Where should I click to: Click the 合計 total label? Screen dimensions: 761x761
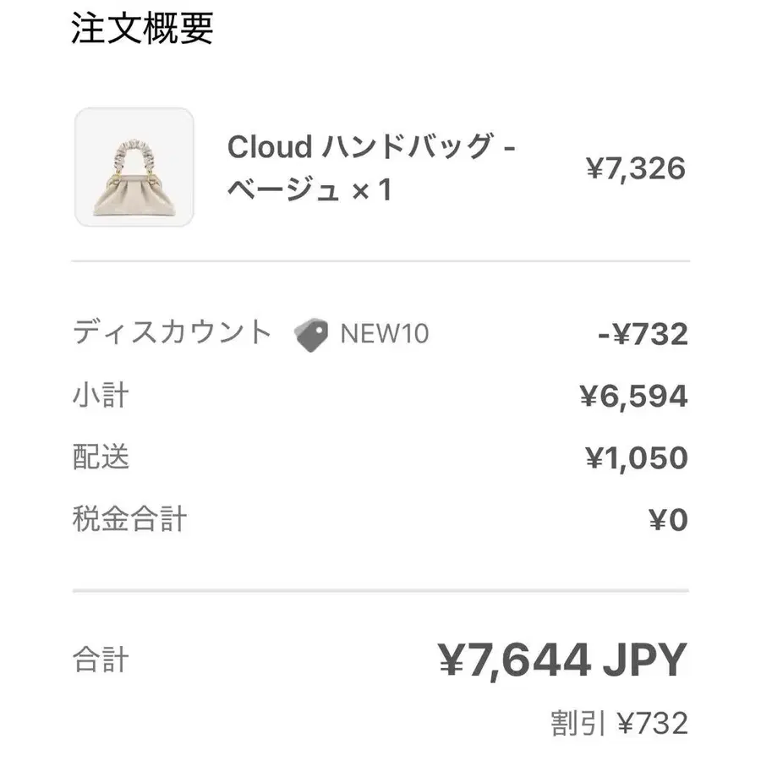point(101,660)
